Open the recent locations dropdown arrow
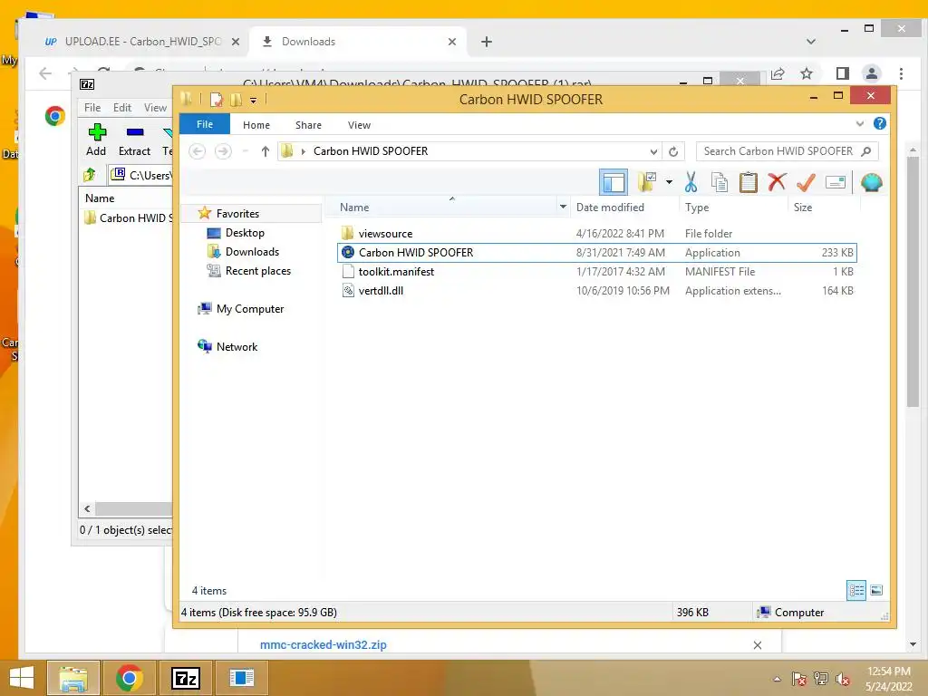 coord(245,151)
